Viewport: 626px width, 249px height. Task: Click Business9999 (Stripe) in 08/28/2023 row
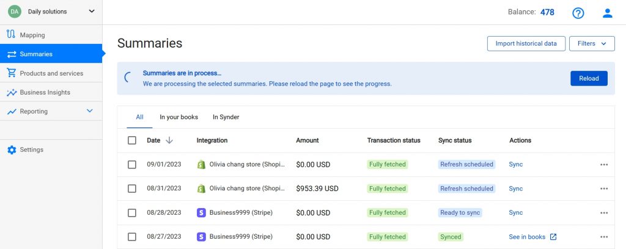point(241,213)
